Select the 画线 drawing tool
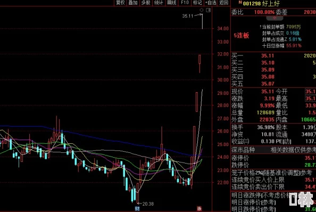The image size is (316, 212). coord(171,3)
